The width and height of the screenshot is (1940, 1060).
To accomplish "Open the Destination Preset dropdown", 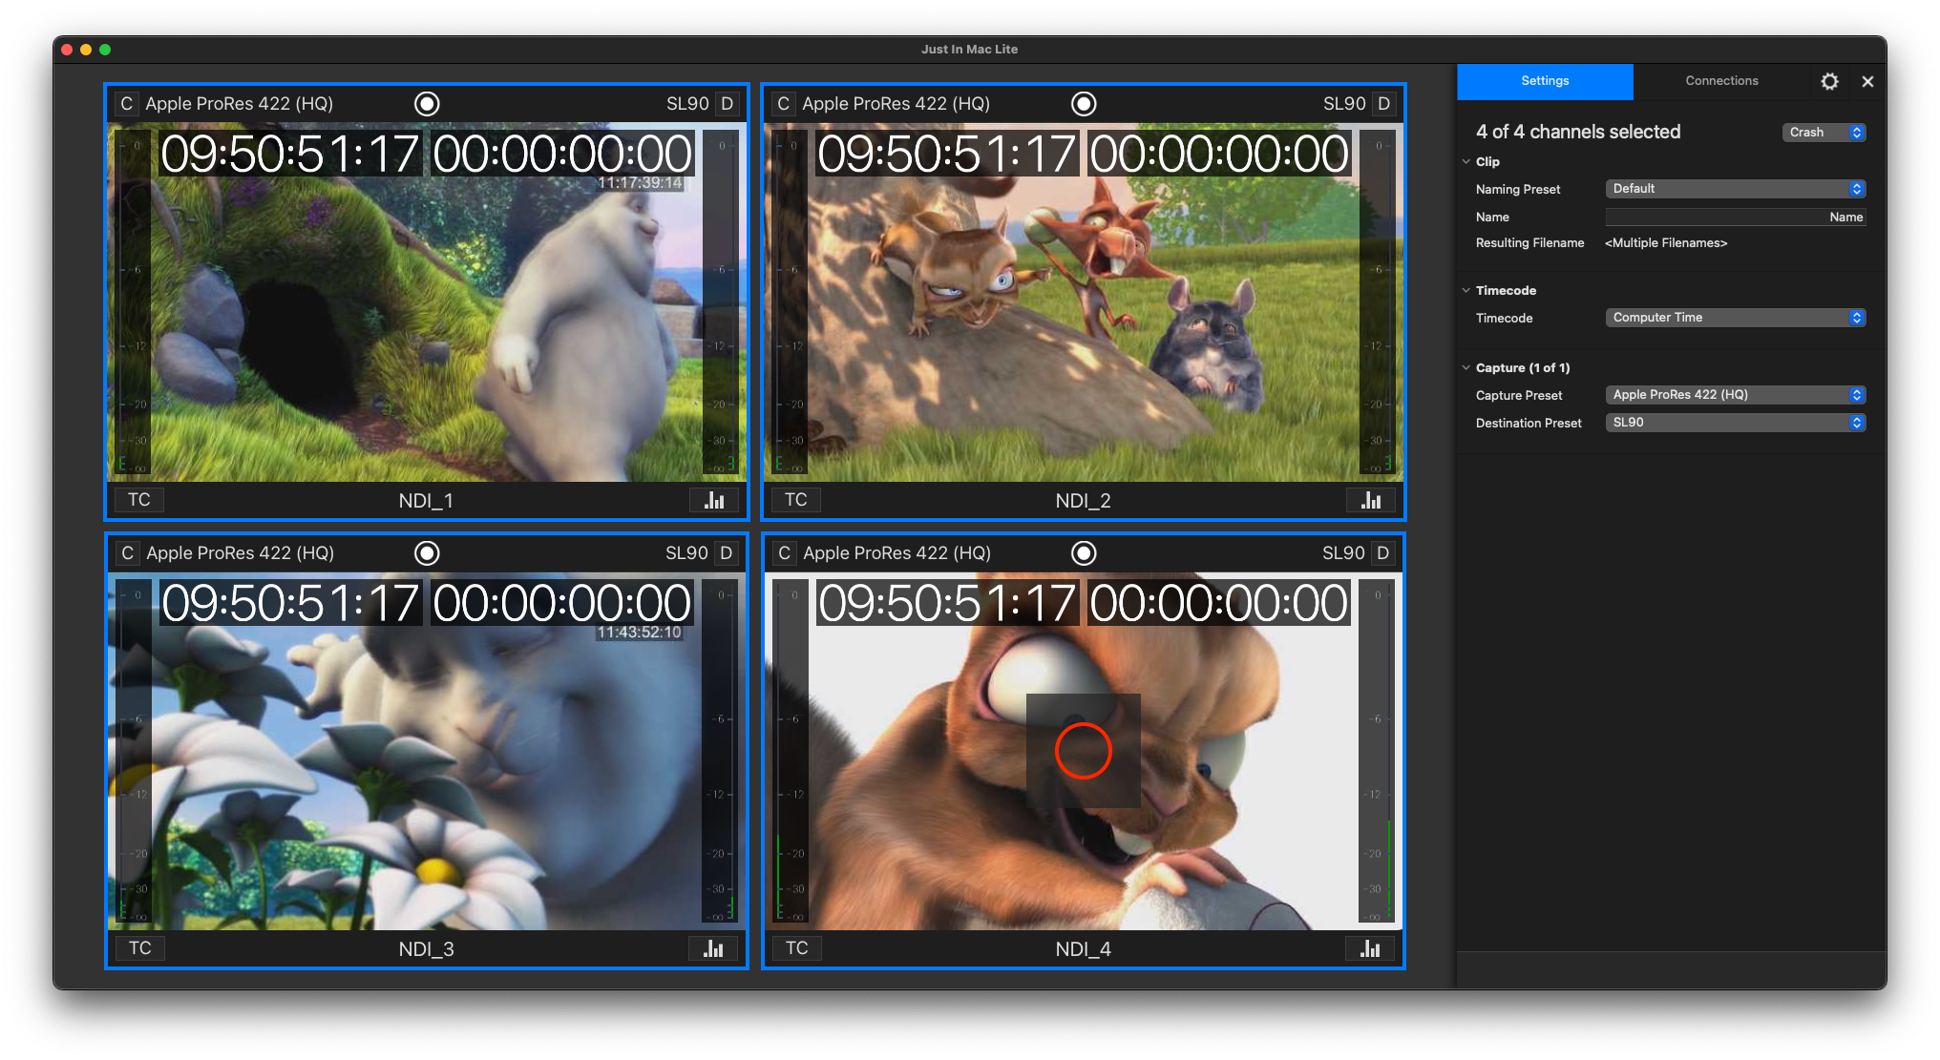I will coord(1736,423).
